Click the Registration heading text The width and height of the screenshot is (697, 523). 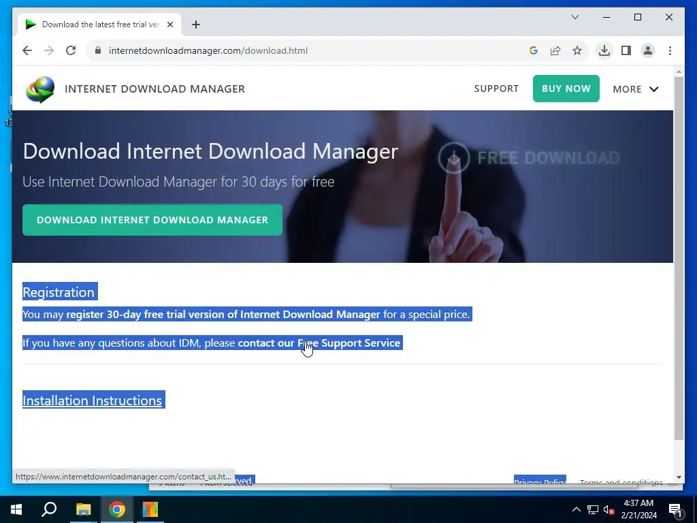click(59, 292)
